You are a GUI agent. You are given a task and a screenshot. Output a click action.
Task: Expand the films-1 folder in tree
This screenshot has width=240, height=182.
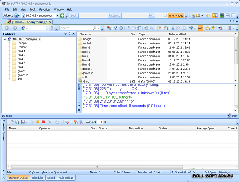[9, 51]
